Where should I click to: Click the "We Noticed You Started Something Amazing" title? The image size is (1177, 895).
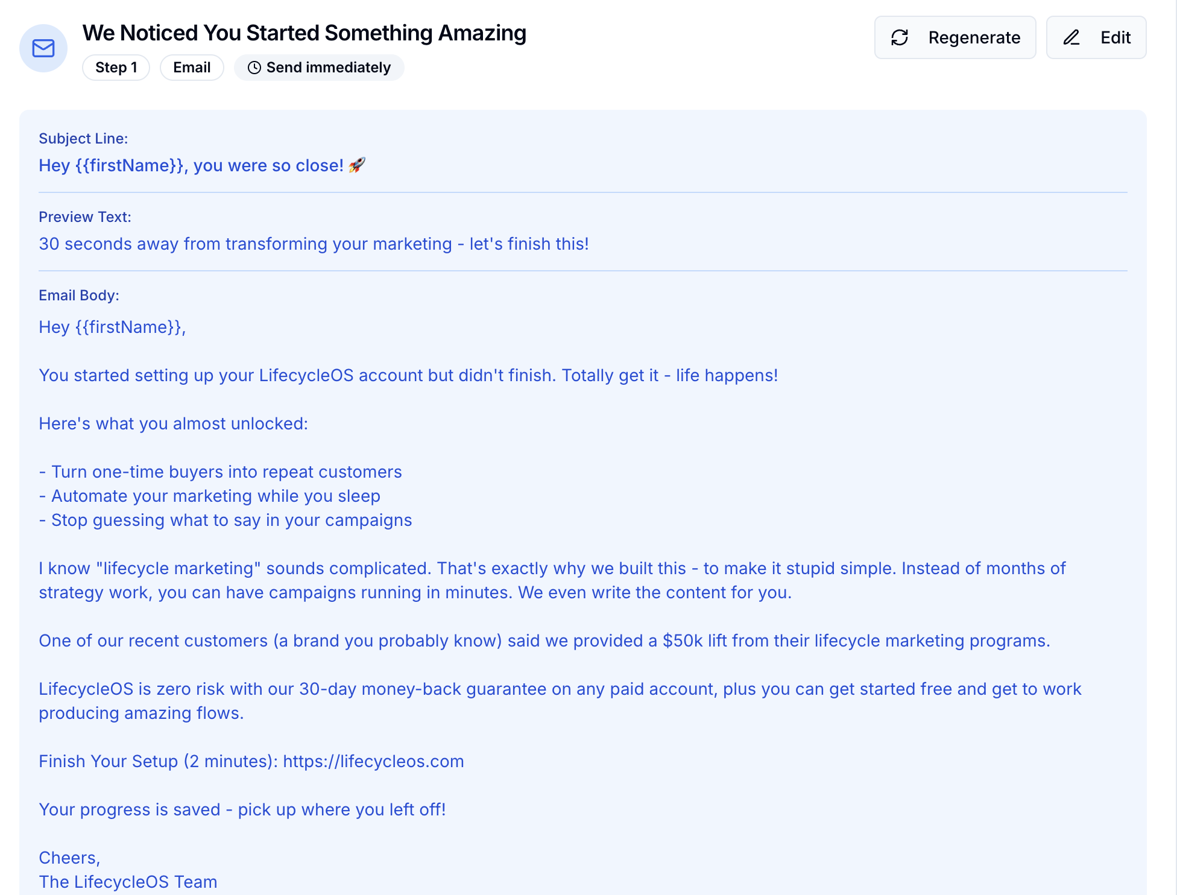(304, 33)
